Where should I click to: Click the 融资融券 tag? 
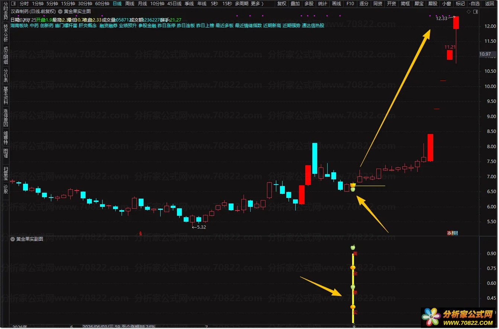(109, 26)
